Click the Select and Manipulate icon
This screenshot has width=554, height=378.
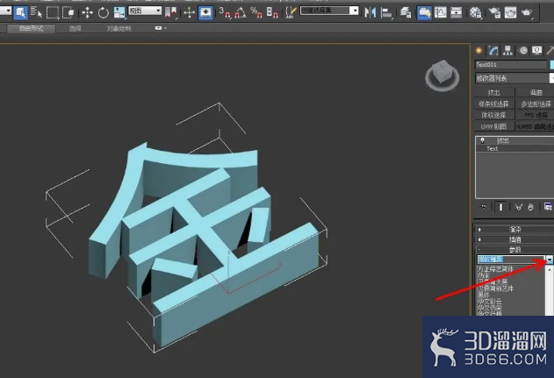(x=190, y=13)
